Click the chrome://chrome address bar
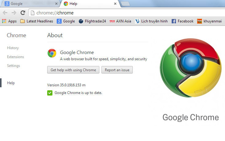This screenshot has height=141, width=225. (x=123, y=13)
